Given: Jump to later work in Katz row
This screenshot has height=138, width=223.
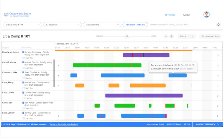Looking at the screenshot, I should pos(218,96).
